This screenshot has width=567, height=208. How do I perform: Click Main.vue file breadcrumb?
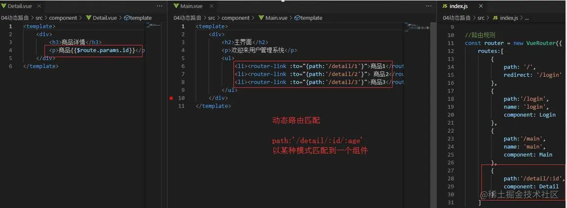point(273,18)
